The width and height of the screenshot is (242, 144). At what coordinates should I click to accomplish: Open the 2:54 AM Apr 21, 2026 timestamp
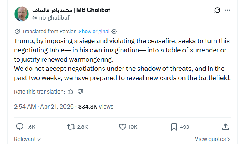[44, 107]
